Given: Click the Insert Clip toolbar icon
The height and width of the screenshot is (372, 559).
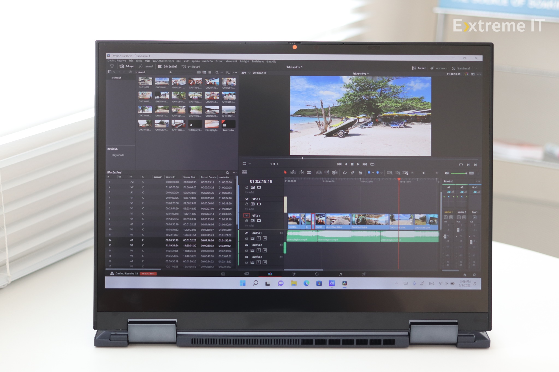Looking at the screenshot, I should (x=319, y=173).
